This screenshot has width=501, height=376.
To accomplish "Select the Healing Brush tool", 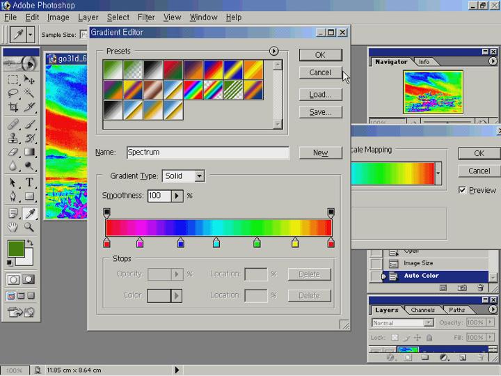I will pyautogui.click(x=13, y=124).
